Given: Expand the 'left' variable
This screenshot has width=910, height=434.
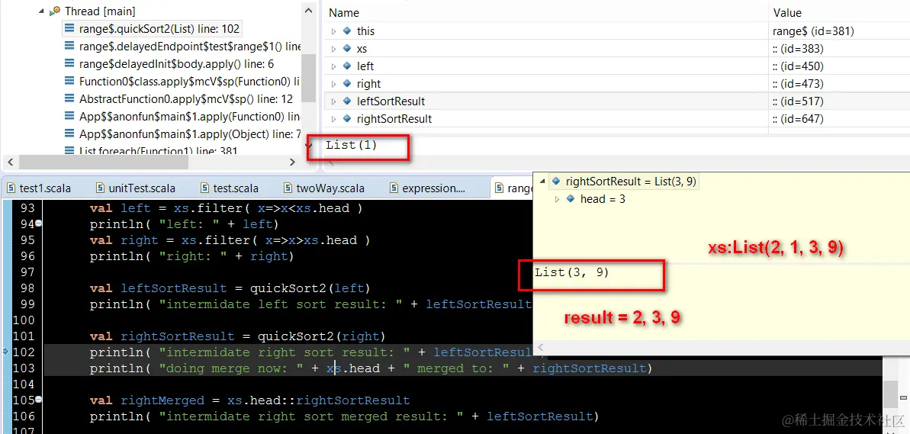Looking at the screenshot, I should 333,66.
